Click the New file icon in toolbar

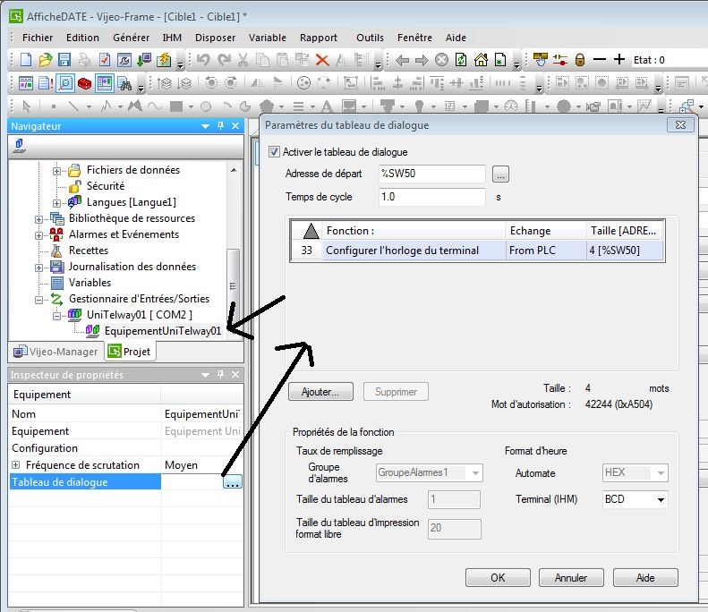coord(25,60)
